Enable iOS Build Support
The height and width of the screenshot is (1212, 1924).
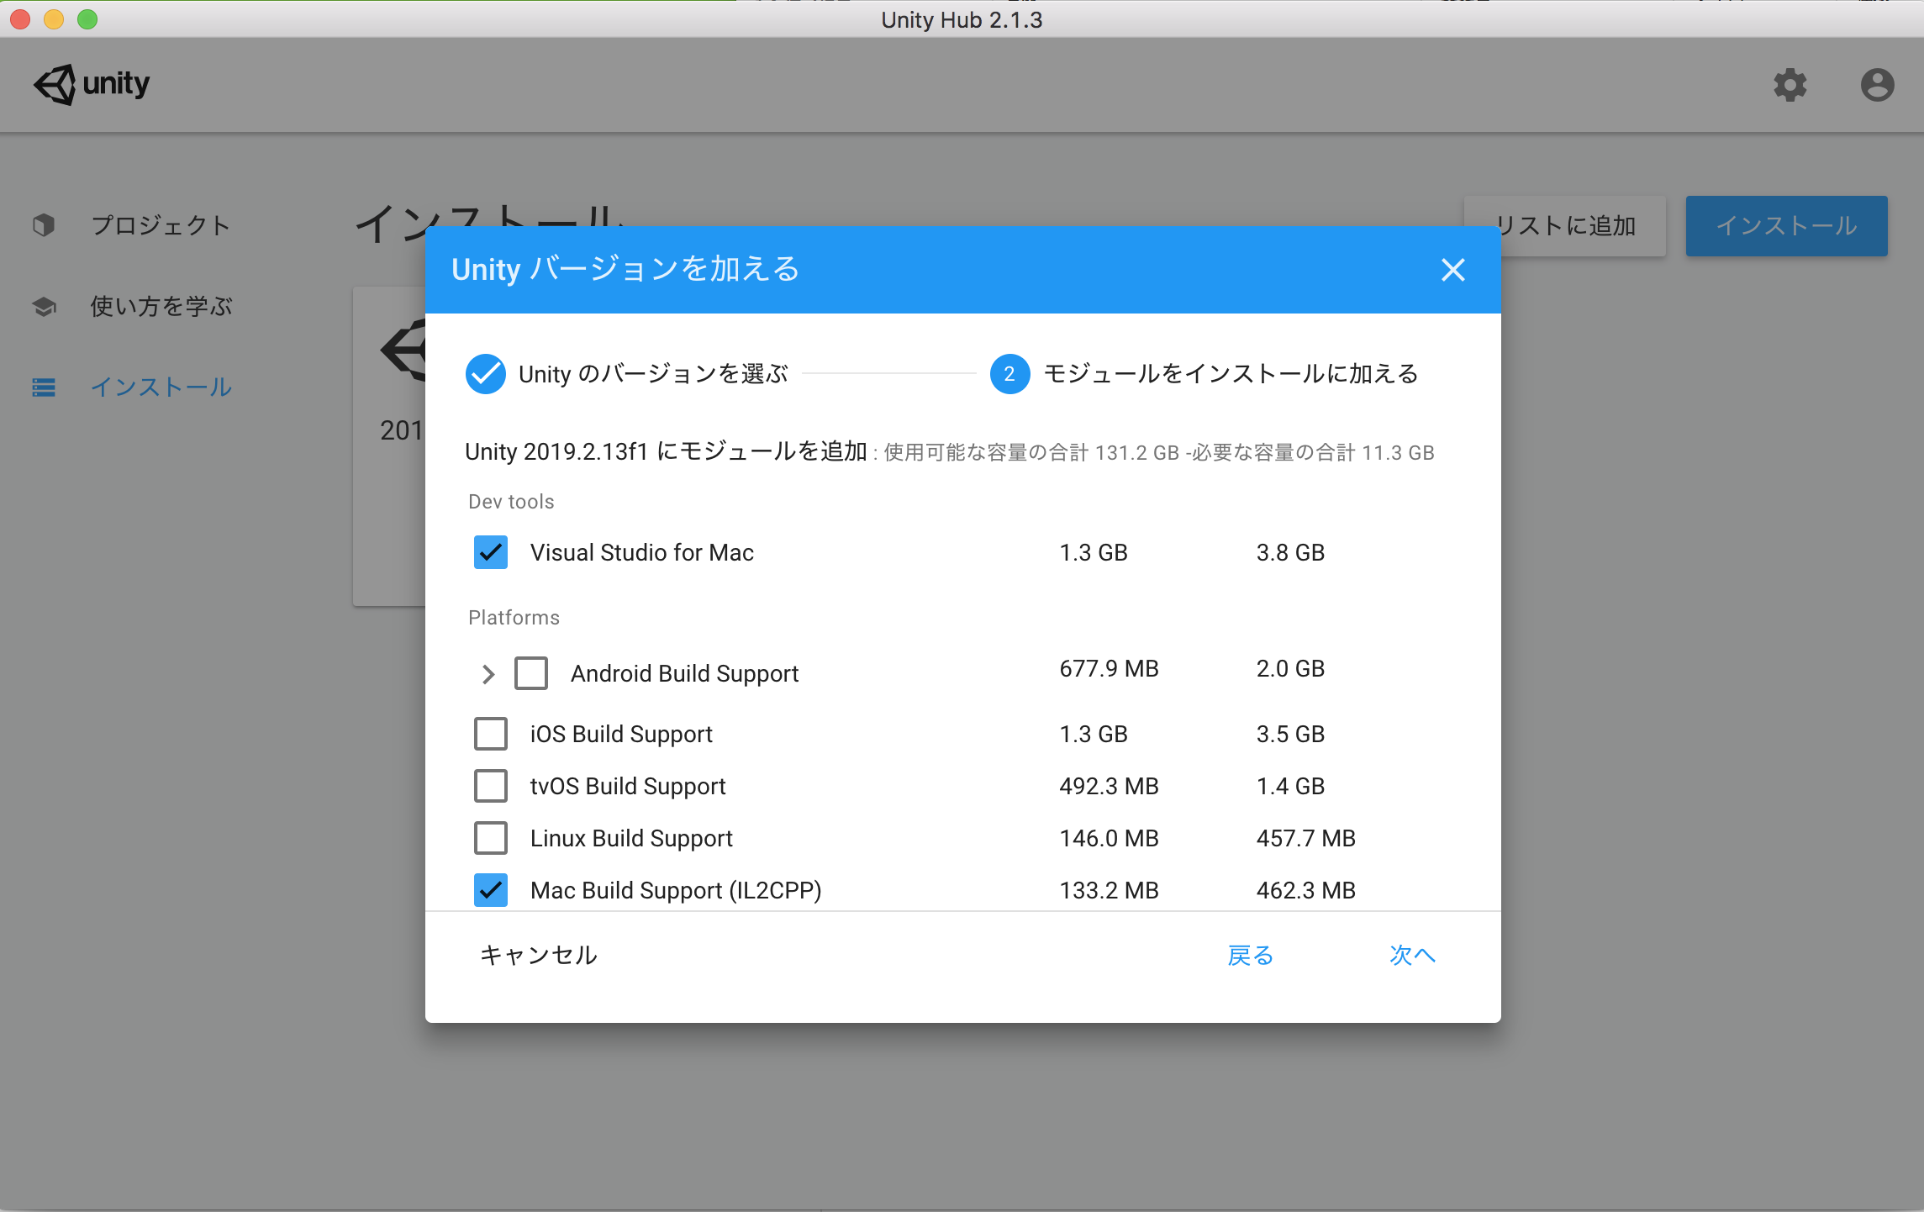[491, 733]
